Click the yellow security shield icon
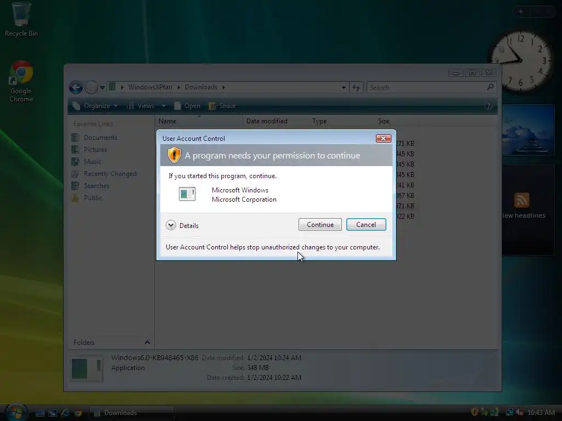562x421 pixels. click(174, 155)
